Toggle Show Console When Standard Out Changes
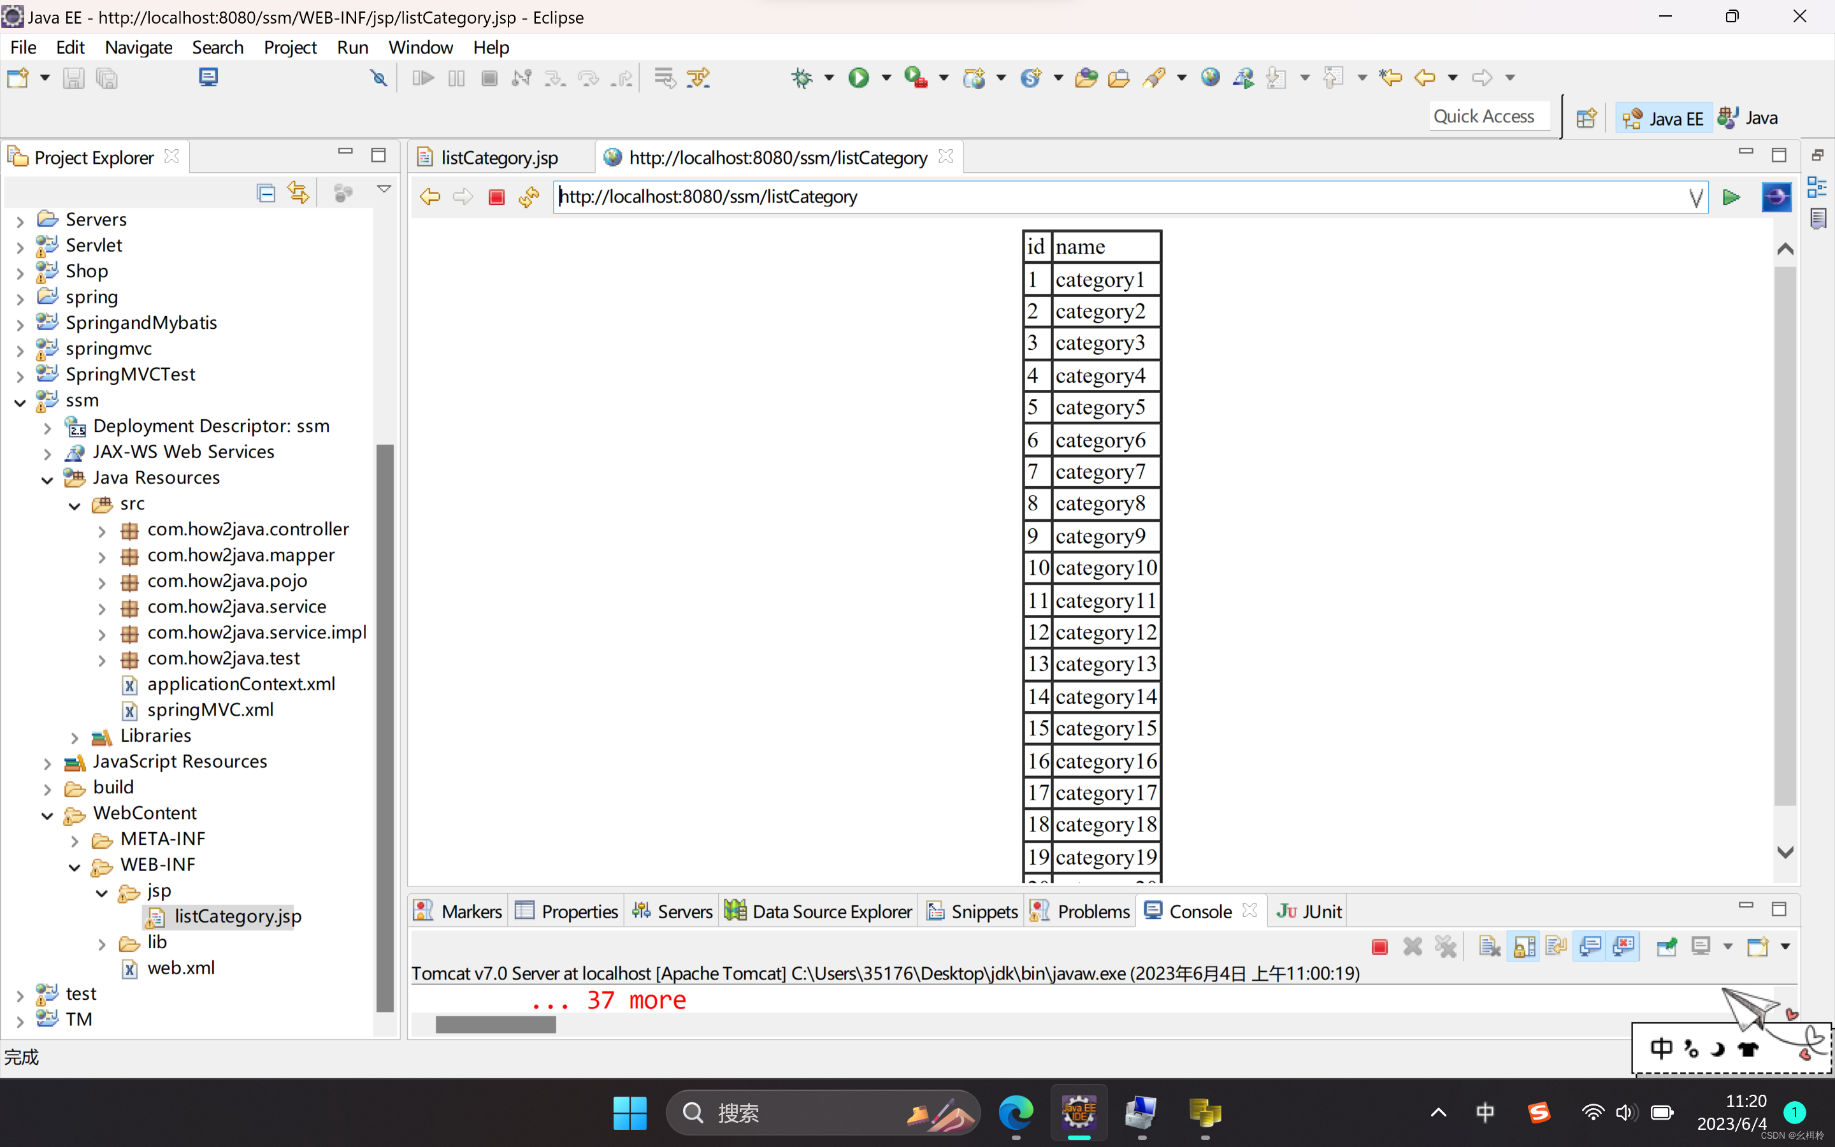Viewport: 1835px width, 1147px height. click(1590, 946)
